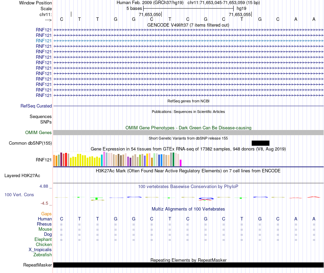Click the Dog species label
Screen dimensions: 324x273
48,234
